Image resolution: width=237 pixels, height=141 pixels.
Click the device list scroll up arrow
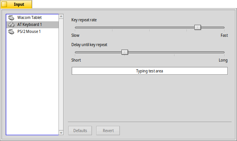coord(61,16)
